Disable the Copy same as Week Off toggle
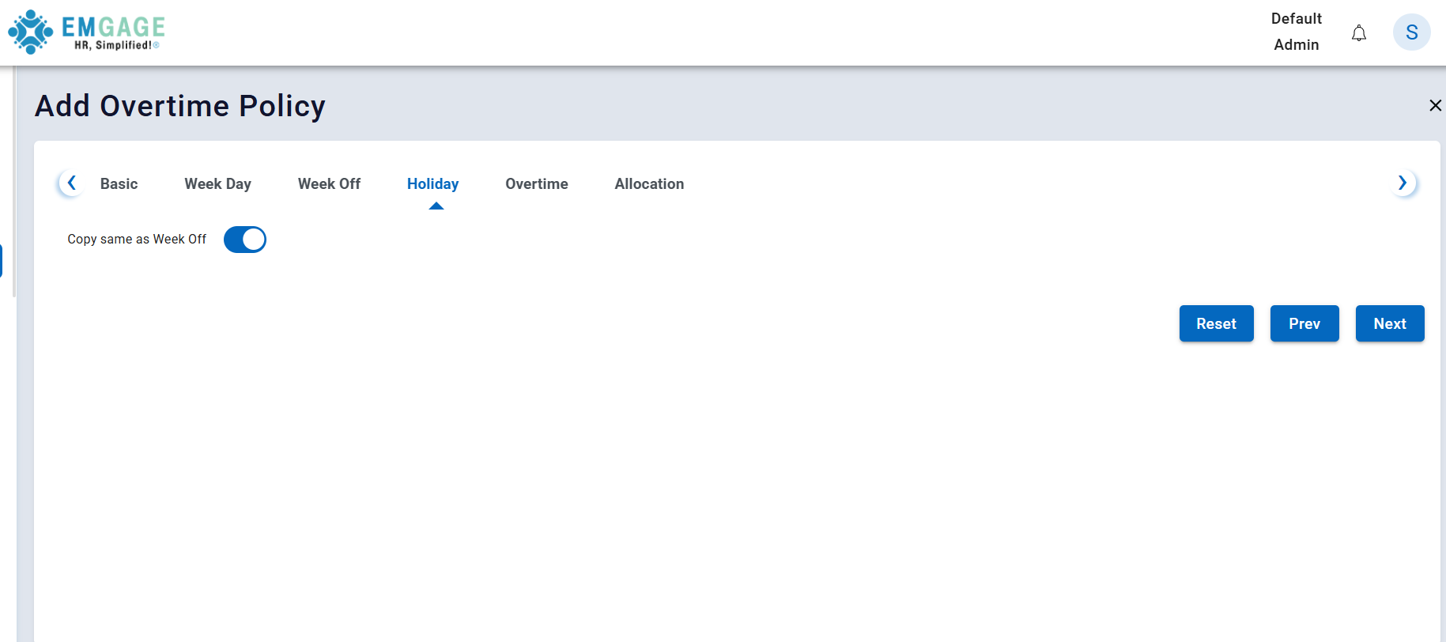This screenshot has height=642, width=1446. [245, 240]
